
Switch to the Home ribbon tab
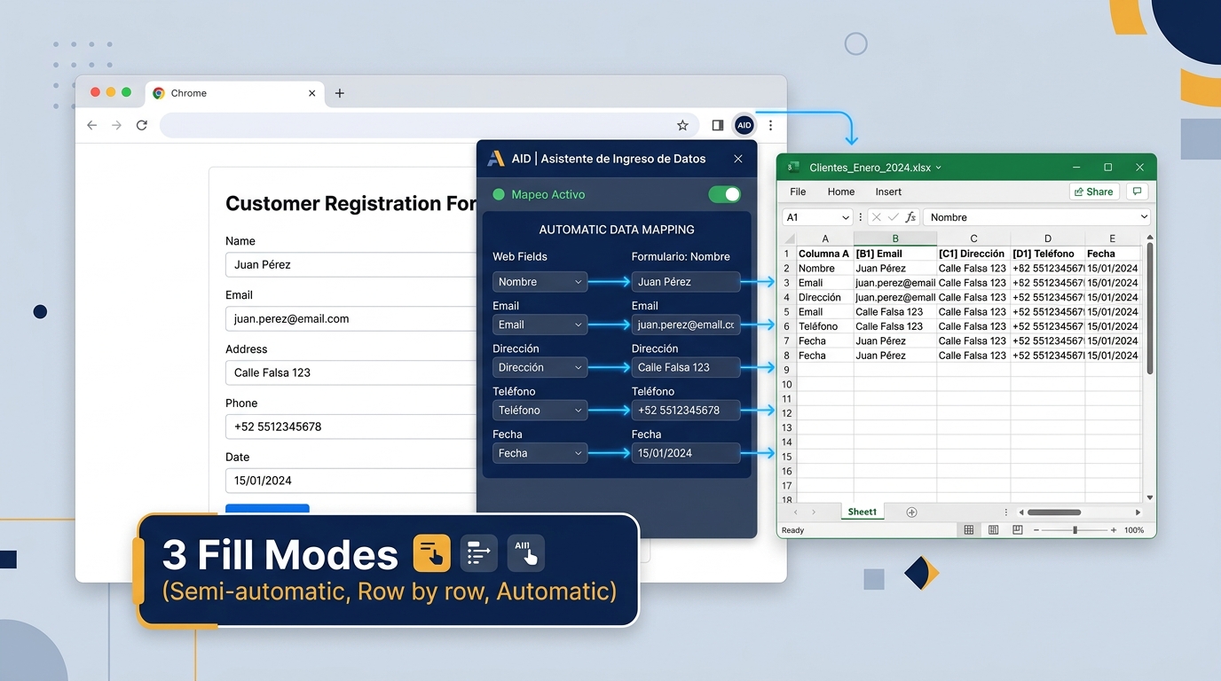(840, 192)
